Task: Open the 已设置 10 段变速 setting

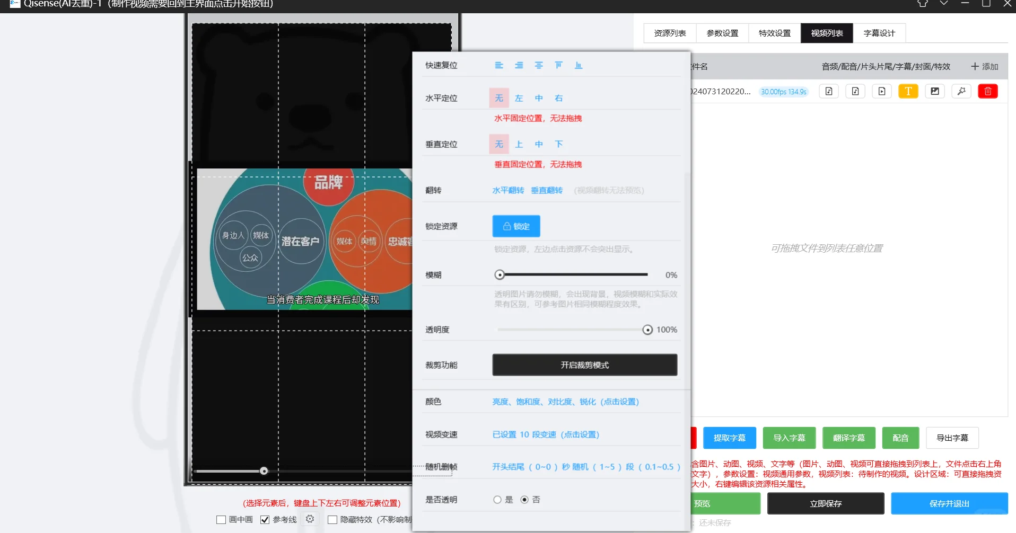Action: (546, 434)
